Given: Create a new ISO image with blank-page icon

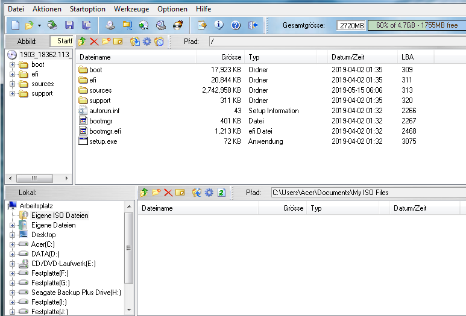Looking at the screenshot, I should click(15, 25).
